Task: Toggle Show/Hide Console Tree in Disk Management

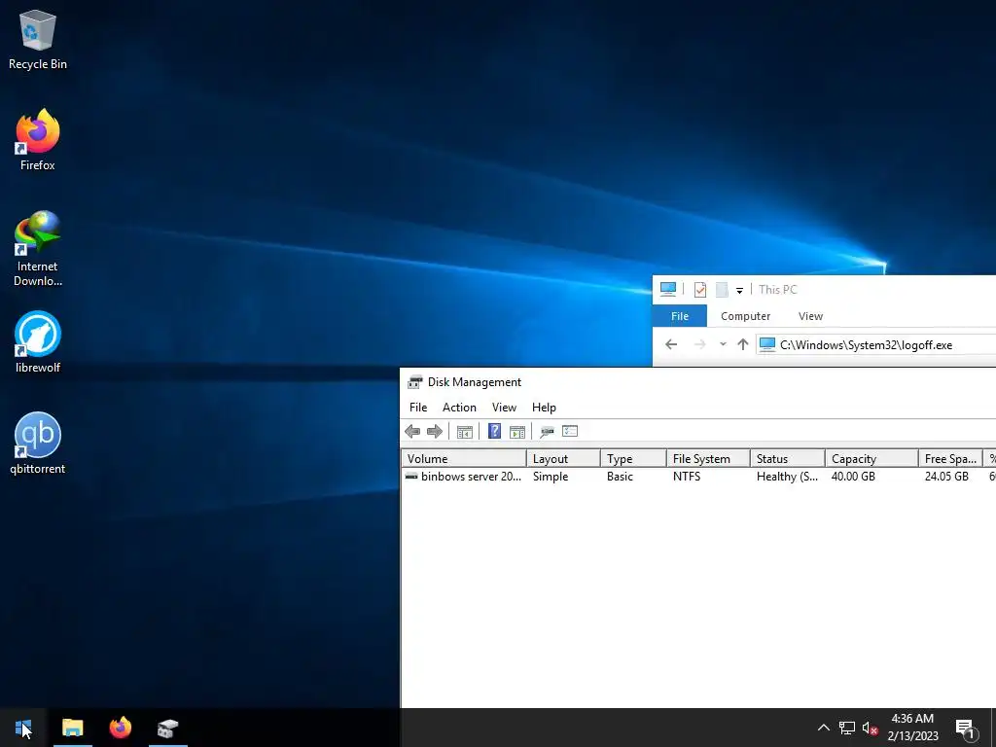Action: click(x=464, y=432)
